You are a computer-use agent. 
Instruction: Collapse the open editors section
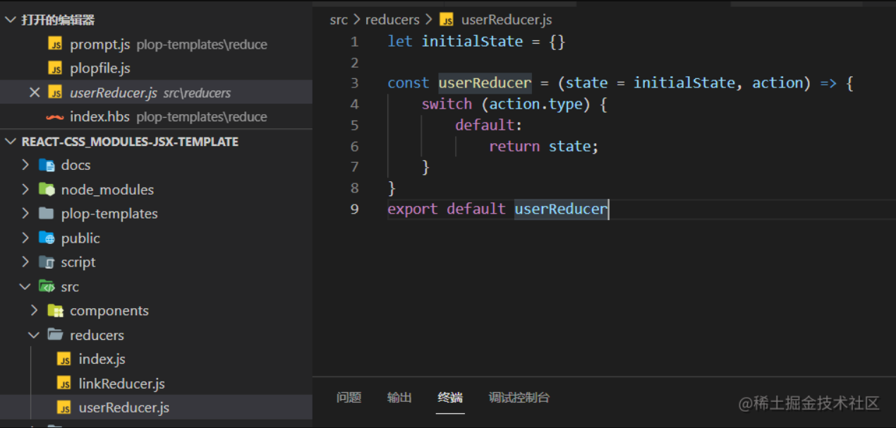tap(10, 20)
